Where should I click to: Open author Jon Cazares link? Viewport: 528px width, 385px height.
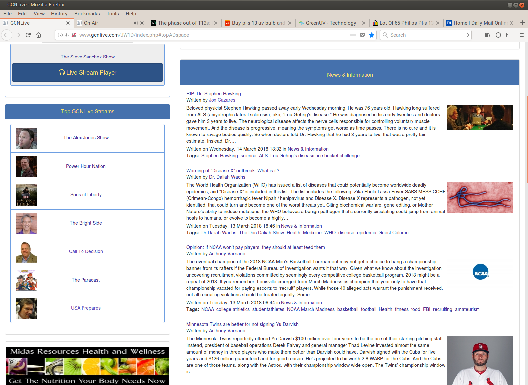pyautogui.click(x=222, y=100)
